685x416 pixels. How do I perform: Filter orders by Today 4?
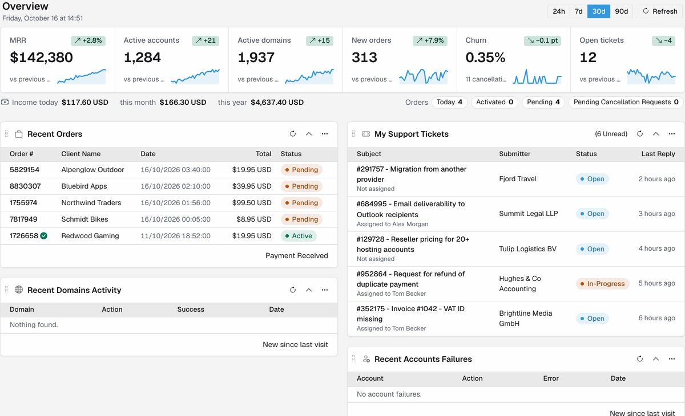click(x=449, y=102)
